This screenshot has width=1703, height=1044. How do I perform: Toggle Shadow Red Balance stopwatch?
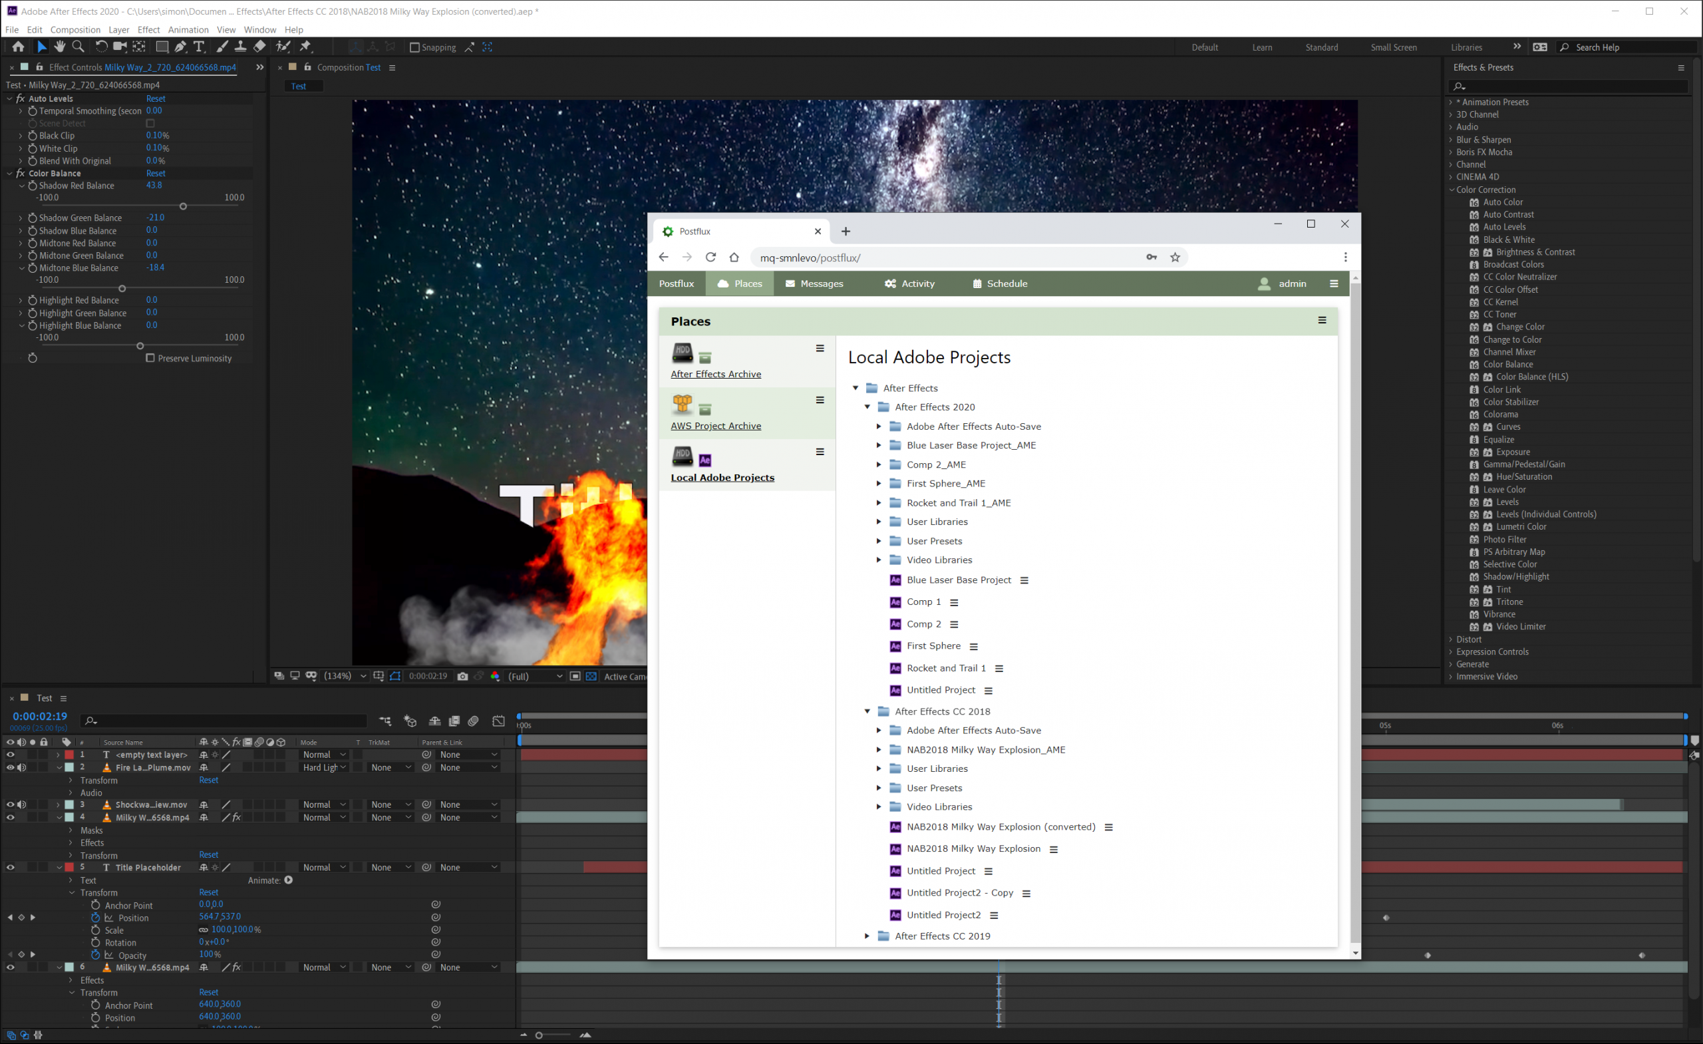[32, 186]
